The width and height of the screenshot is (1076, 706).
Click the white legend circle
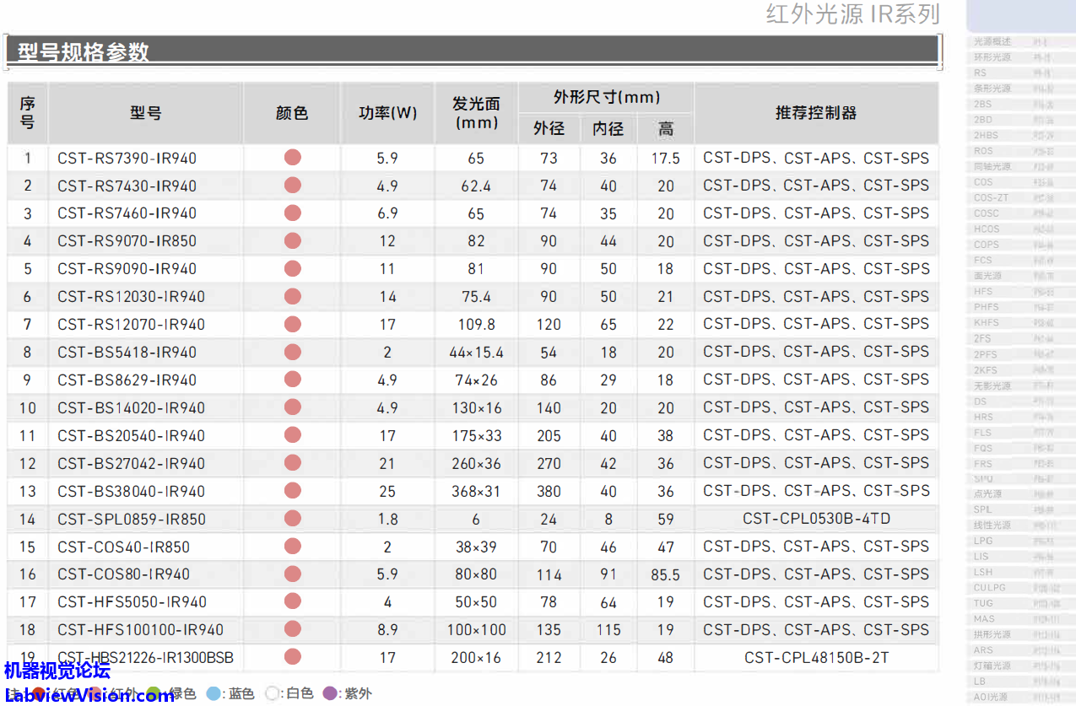pyautogui.click(x=272, y=693)
